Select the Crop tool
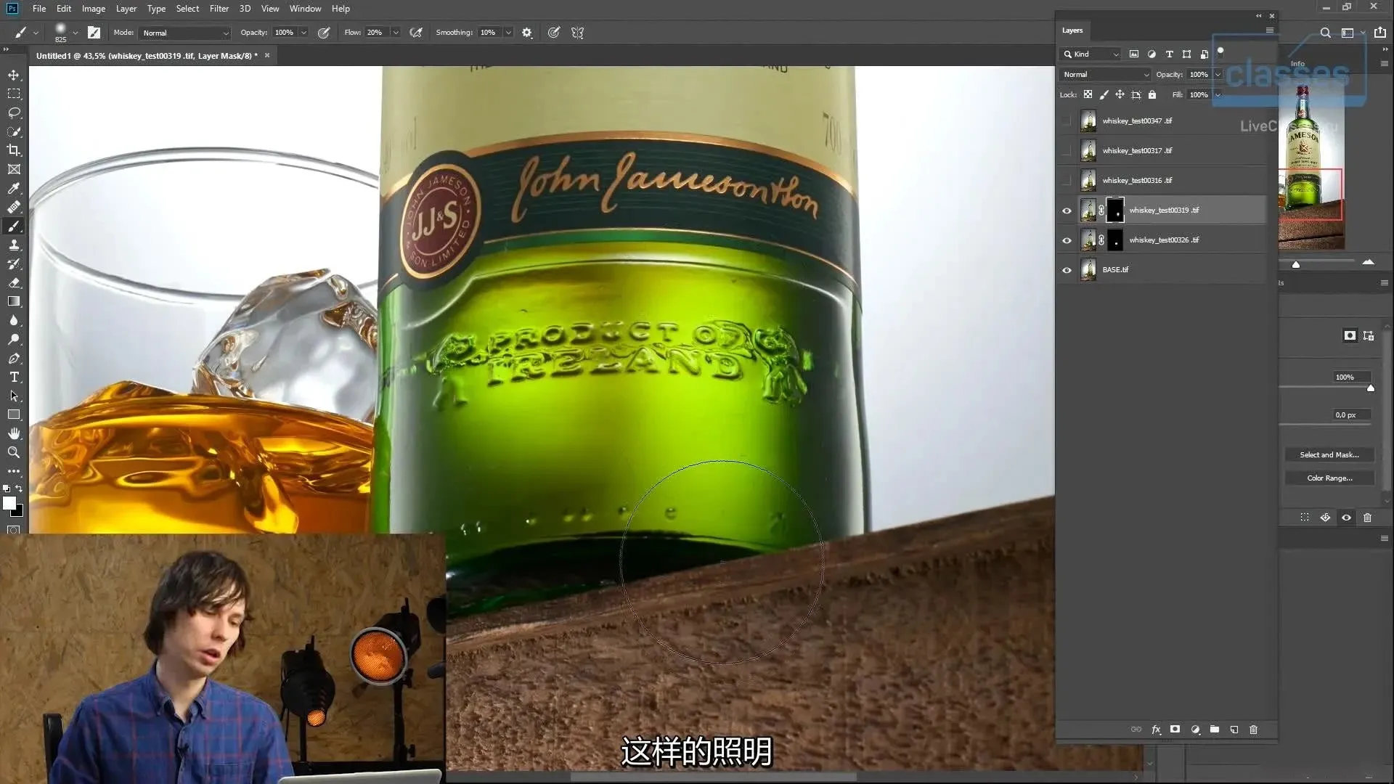 click(14, 150)
